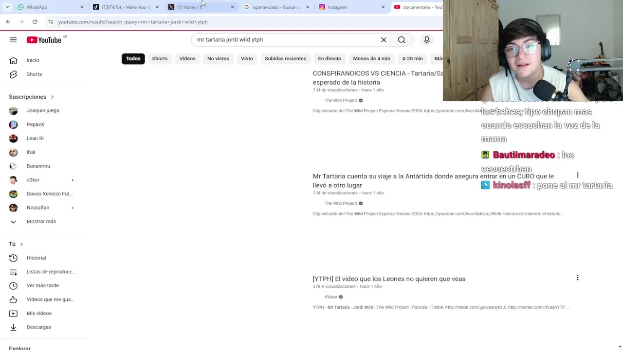
Task: Open Lean Ri subscription channel
Action: pos(43,138)
